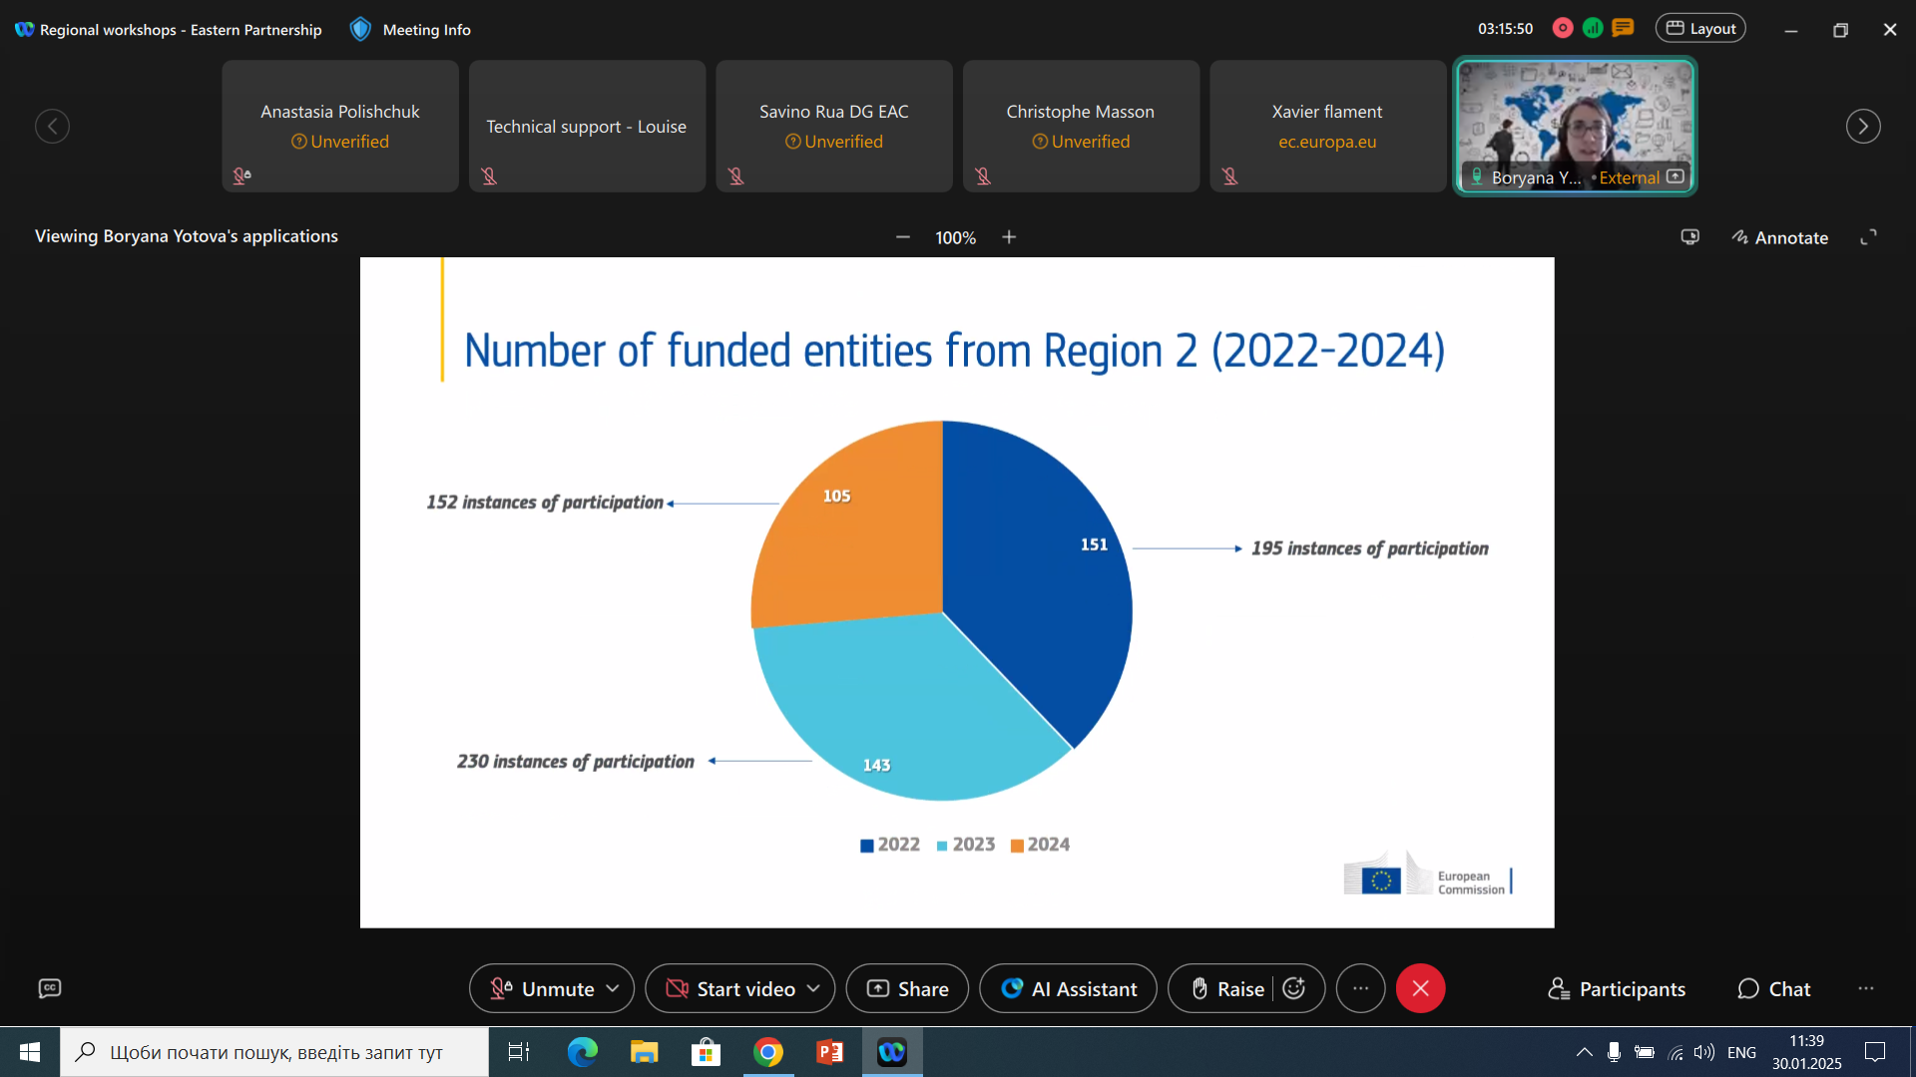
Task: Zoom in shared content with plus
Action: [1009, 237]
